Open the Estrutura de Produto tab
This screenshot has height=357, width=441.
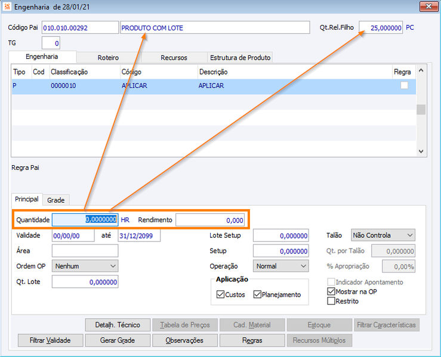(x=240, y=58)
